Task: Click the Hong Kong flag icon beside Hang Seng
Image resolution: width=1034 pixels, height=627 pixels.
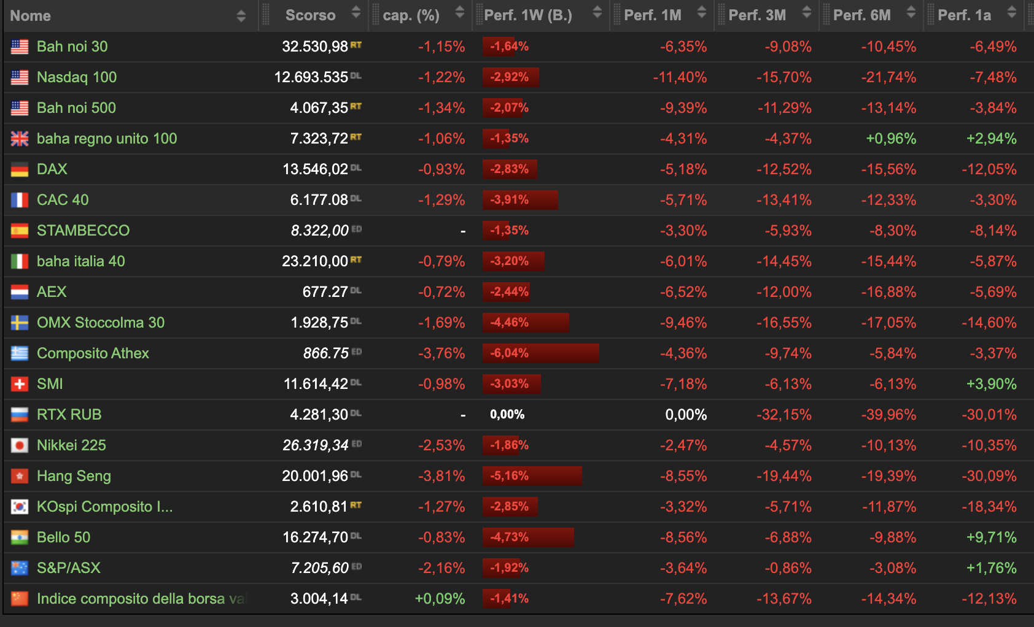Action: pyautogui.click(x=20, y=476)
